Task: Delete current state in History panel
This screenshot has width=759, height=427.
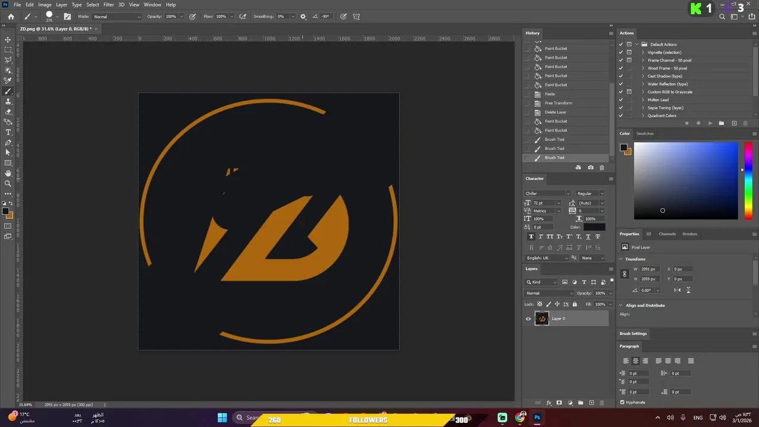Action: coord(602,168)
